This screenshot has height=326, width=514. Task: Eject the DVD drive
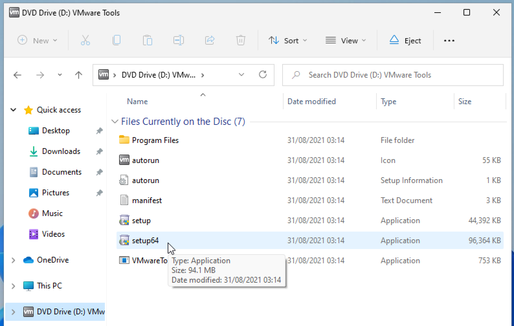click(x=405, y=40)
